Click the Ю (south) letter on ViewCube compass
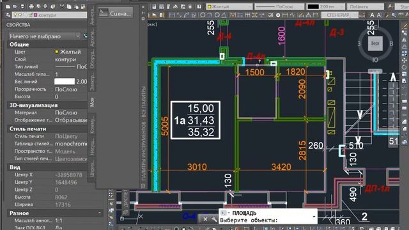This screenshot has height=230, width=409. [375, 60]
